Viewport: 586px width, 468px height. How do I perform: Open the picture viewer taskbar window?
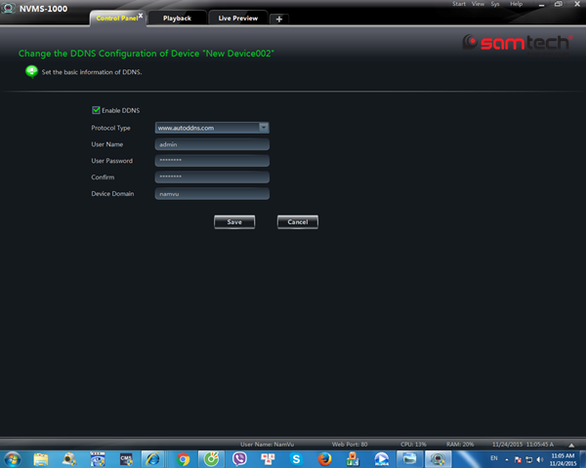click(x=409, y=459)
